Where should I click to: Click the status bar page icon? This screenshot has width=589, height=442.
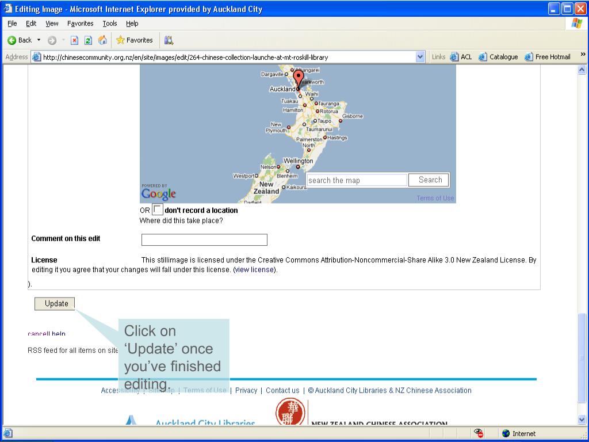click(x=8, y=433)
